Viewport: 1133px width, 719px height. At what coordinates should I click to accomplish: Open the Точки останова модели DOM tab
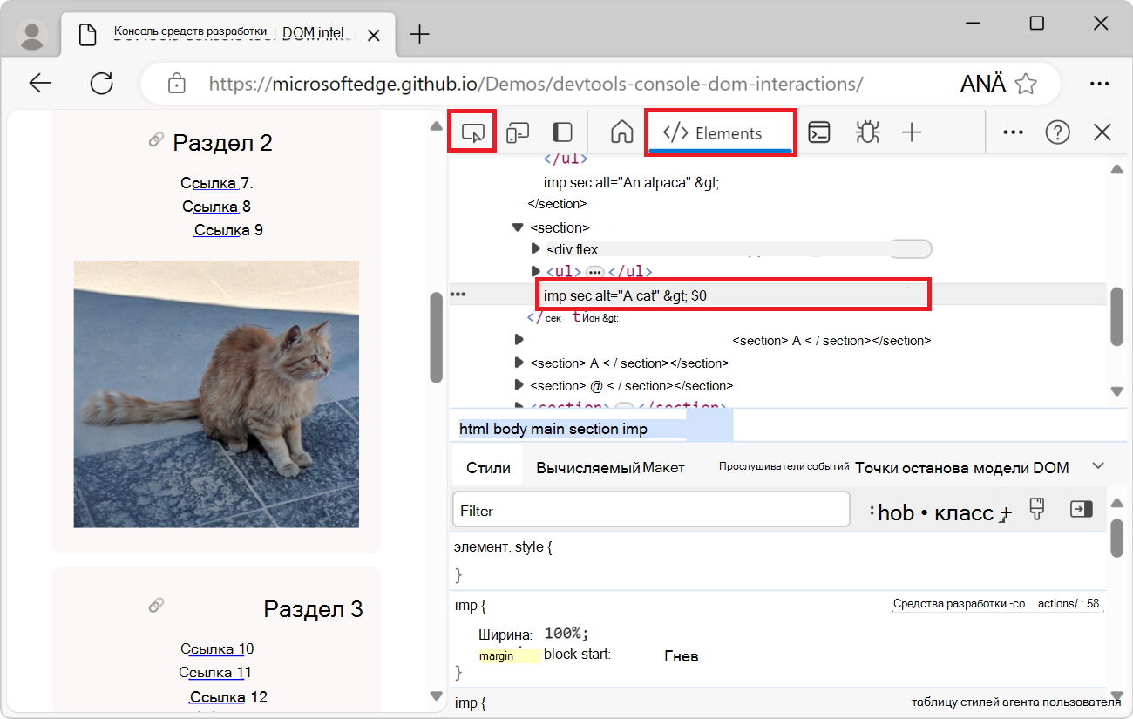(962, 467)
